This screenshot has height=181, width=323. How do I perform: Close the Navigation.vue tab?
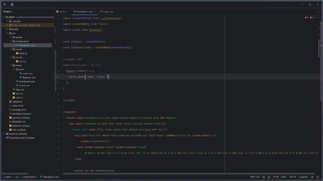[95, 12]
